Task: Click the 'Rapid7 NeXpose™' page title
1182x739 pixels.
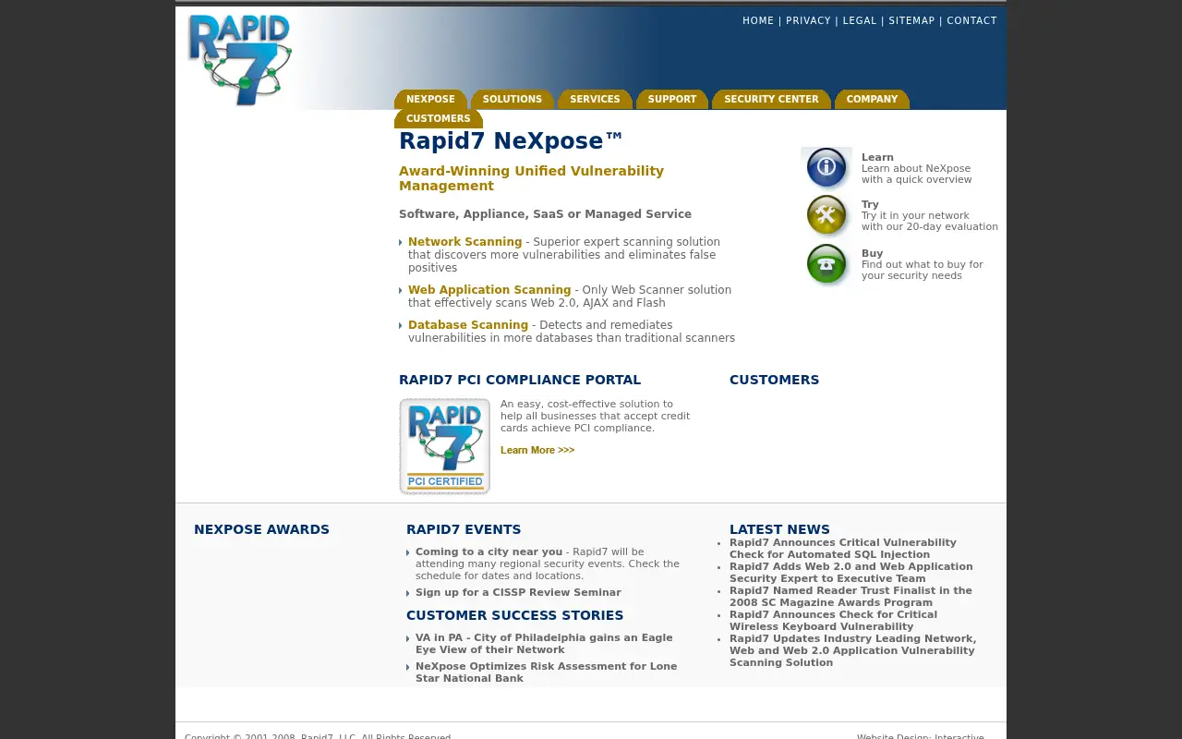Action: 511,141
